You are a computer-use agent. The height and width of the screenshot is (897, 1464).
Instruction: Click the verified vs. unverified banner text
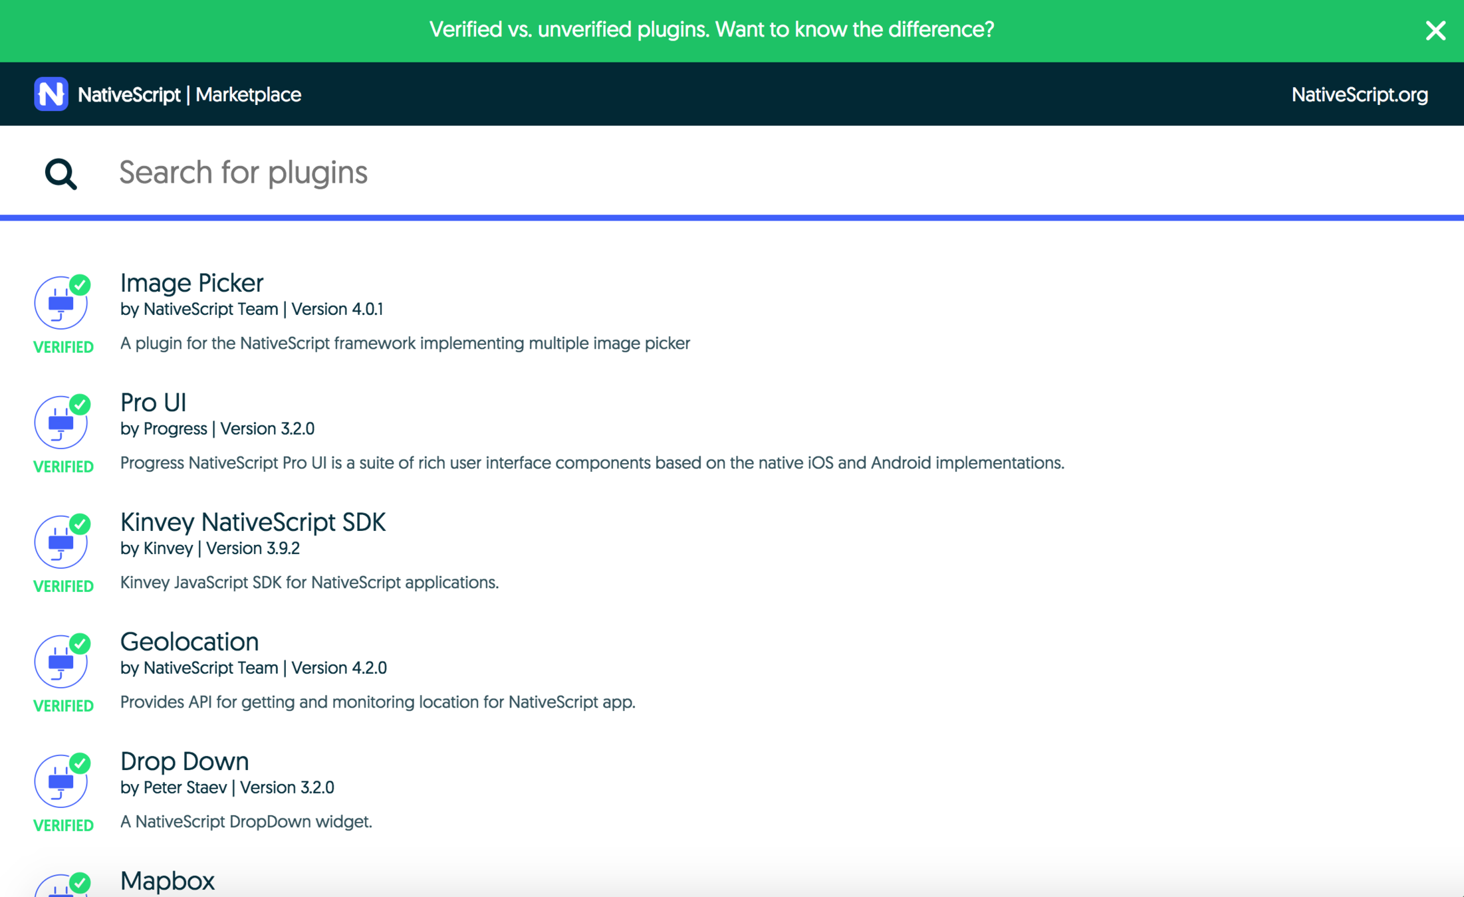pos(711,30)
